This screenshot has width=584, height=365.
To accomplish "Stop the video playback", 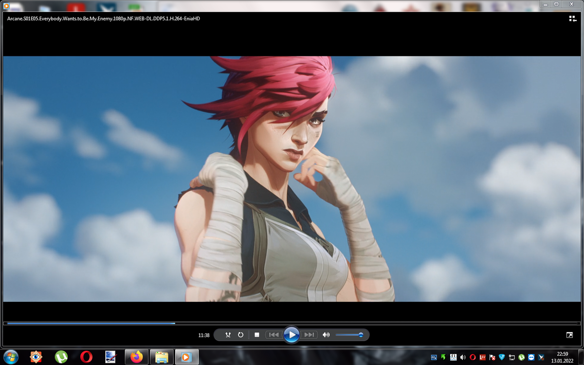I will 257,335.
